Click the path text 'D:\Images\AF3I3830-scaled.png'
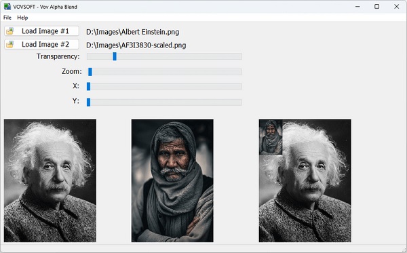 point(136,45)
